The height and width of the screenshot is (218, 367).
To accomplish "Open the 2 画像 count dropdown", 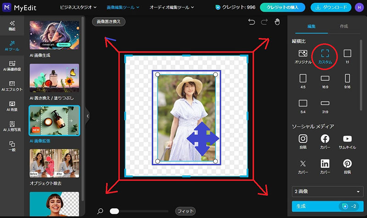I will click(328, 191).
